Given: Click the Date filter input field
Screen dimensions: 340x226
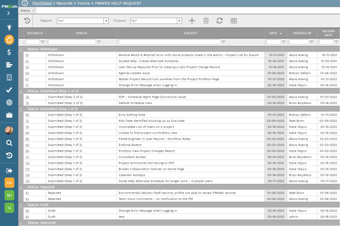Looking at the screenshot, I should (x=273, y=42).
